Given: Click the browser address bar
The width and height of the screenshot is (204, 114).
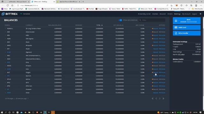Looking at the screenshot, I should pyautogui.click(x=91, y=5).
